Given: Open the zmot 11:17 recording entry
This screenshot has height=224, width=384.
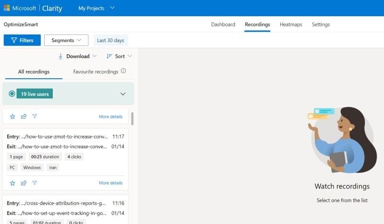Looking at the screenshot, I should (65, 137).
